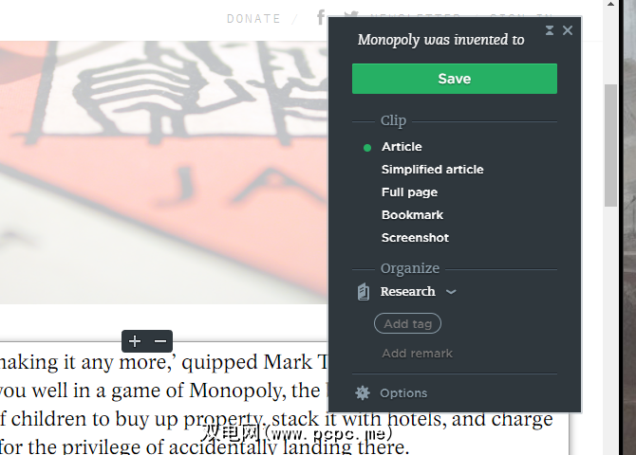This screenshot has width=636, height=455.
Task: Select Screenshot clip type
Action: pos(415,237)
